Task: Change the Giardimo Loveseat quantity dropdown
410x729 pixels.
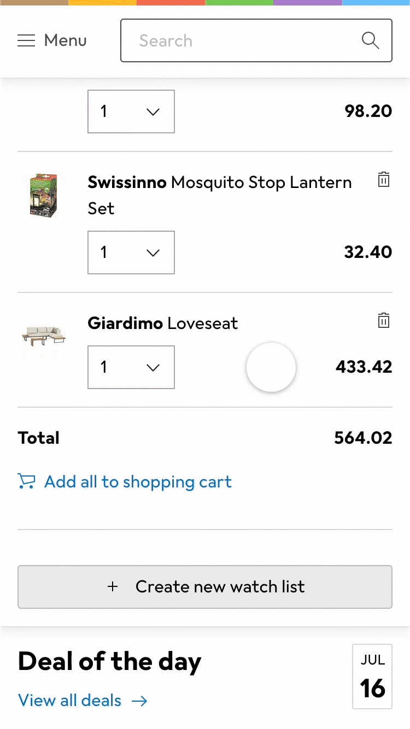Action: point(131,367)
